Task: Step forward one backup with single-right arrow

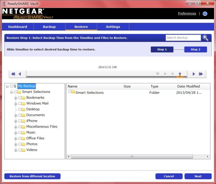Action: (194, 74)
